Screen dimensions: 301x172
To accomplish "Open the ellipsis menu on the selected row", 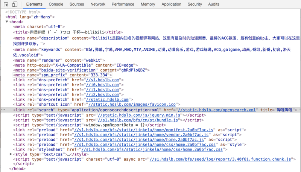I will click(x=3, y=110).
